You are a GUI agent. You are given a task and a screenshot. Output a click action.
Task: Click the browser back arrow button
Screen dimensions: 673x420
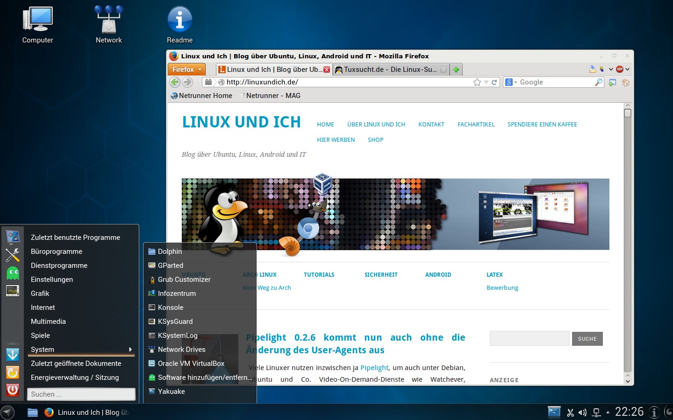[175, 82]
